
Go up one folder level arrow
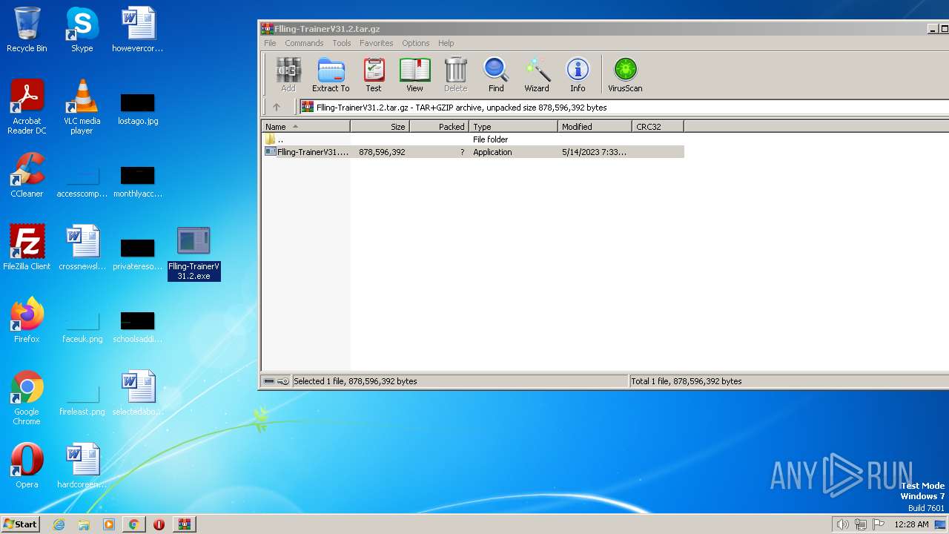[277, 107]
